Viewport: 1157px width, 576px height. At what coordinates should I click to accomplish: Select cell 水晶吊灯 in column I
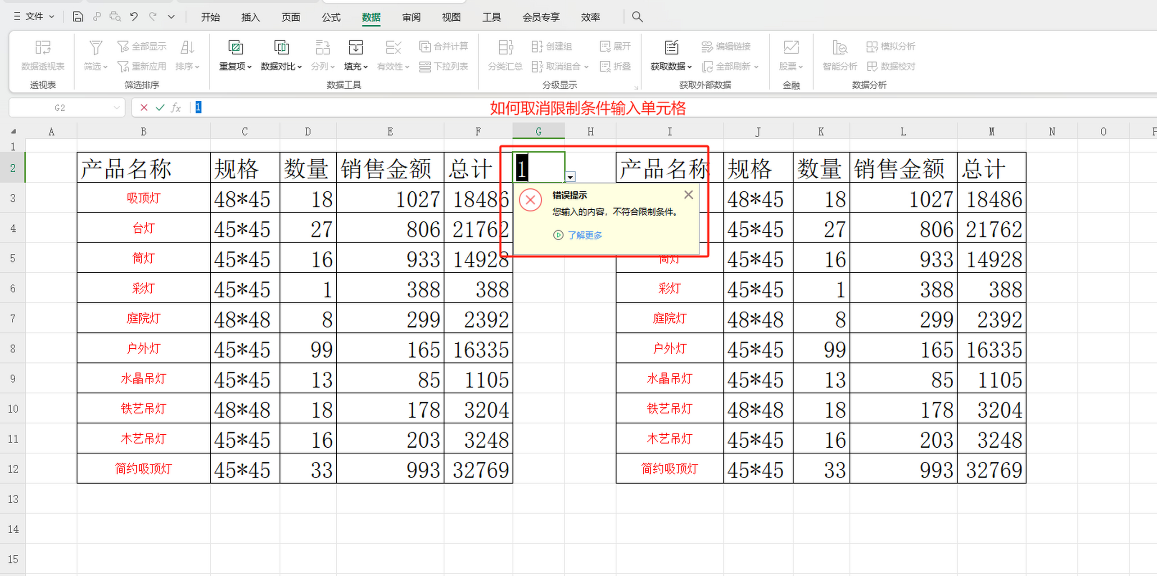(x=669, y=378)
